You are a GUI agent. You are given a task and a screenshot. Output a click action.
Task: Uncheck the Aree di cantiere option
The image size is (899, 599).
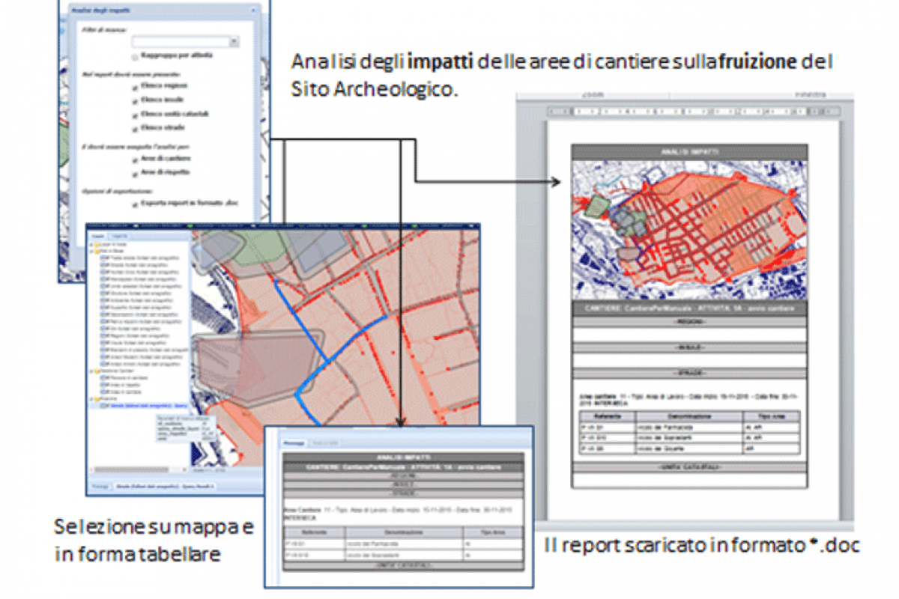click(135, 160)
